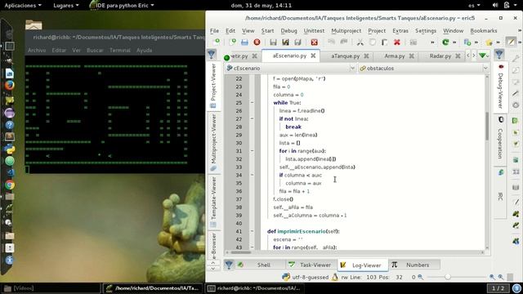The height and width of the screenshot is (294, 523).
Task: Expand the Aplicaciones system menu
Action: 23,6
